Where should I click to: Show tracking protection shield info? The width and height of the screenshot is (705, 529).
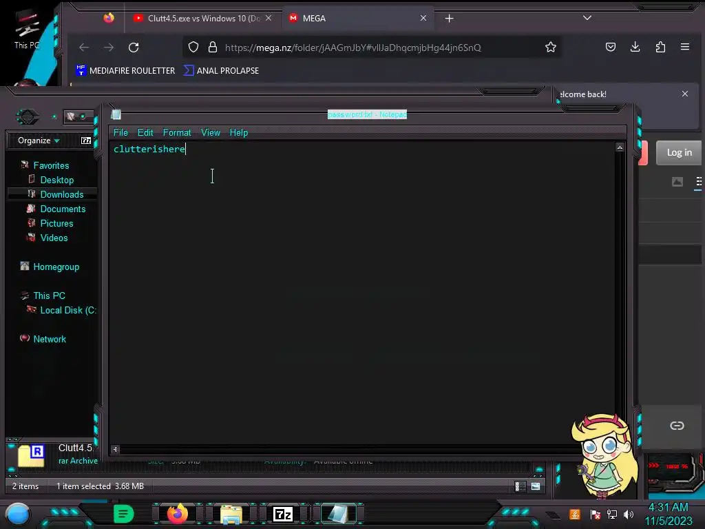click(193, 48)
